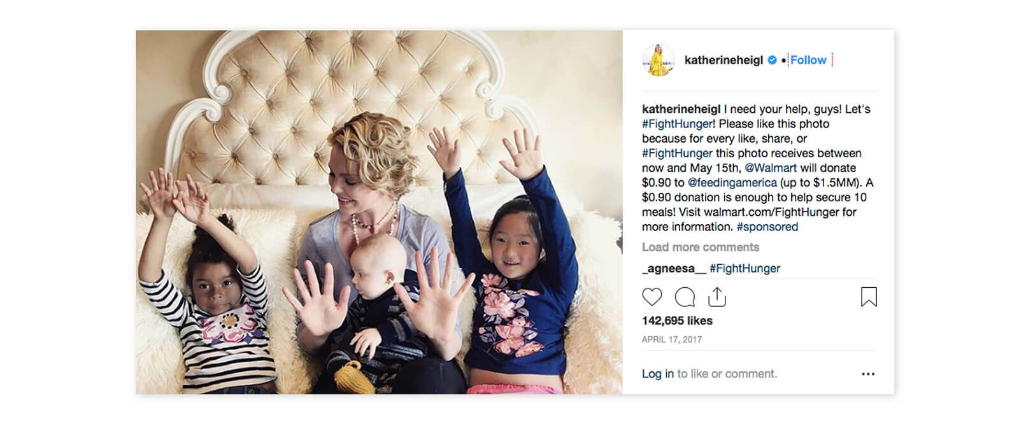
Task: Open the April 17, 2017 timestamp
Action: pos(672,339)
